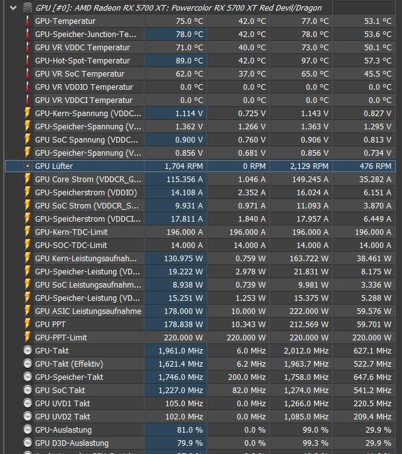Click the 53.1 °C average GPU temperature

pyautogui.click(x=378, y=21)
